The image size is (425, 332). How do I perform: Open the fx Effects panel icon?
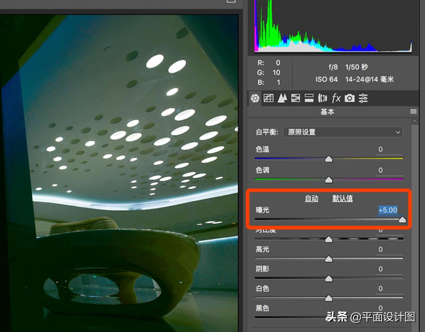[336, 98]
